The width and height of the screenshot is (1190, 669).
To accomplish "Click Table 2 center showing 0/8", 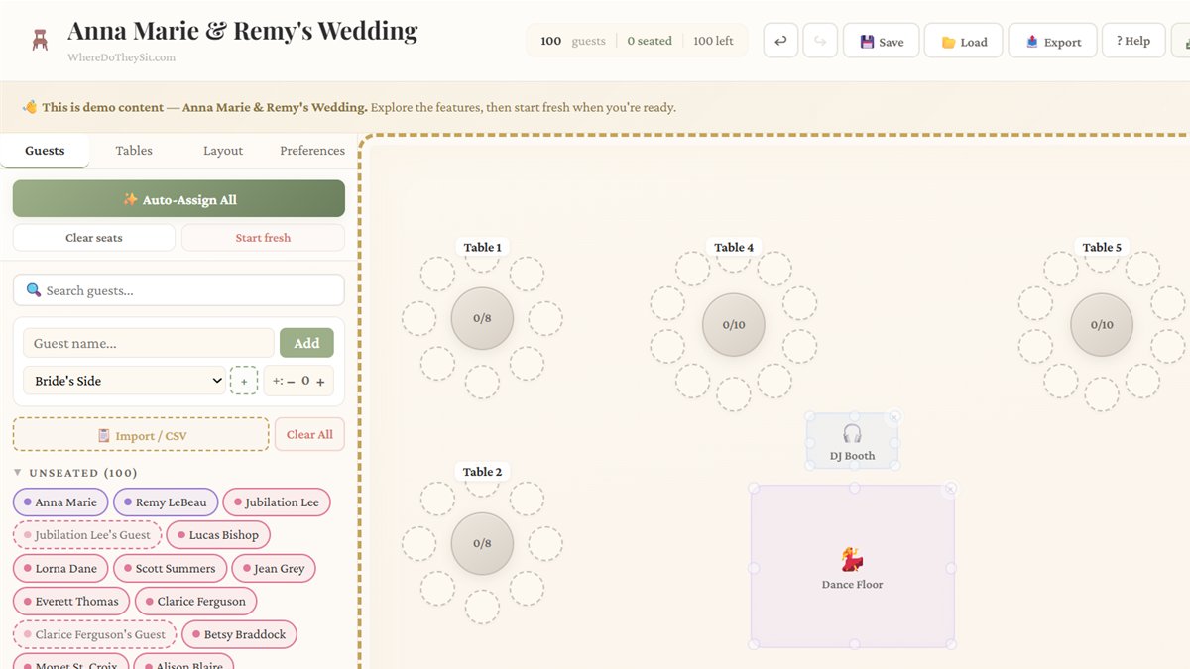I will tap(482, 543).
